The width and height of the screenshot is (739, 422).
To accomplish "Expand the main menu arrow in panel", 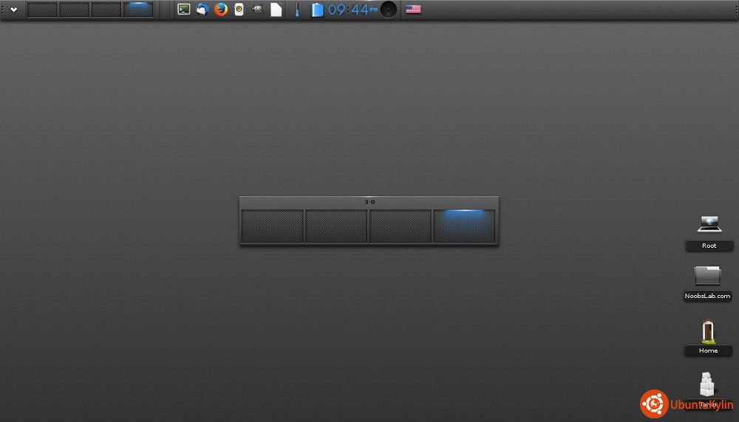I will click(13, 10).
